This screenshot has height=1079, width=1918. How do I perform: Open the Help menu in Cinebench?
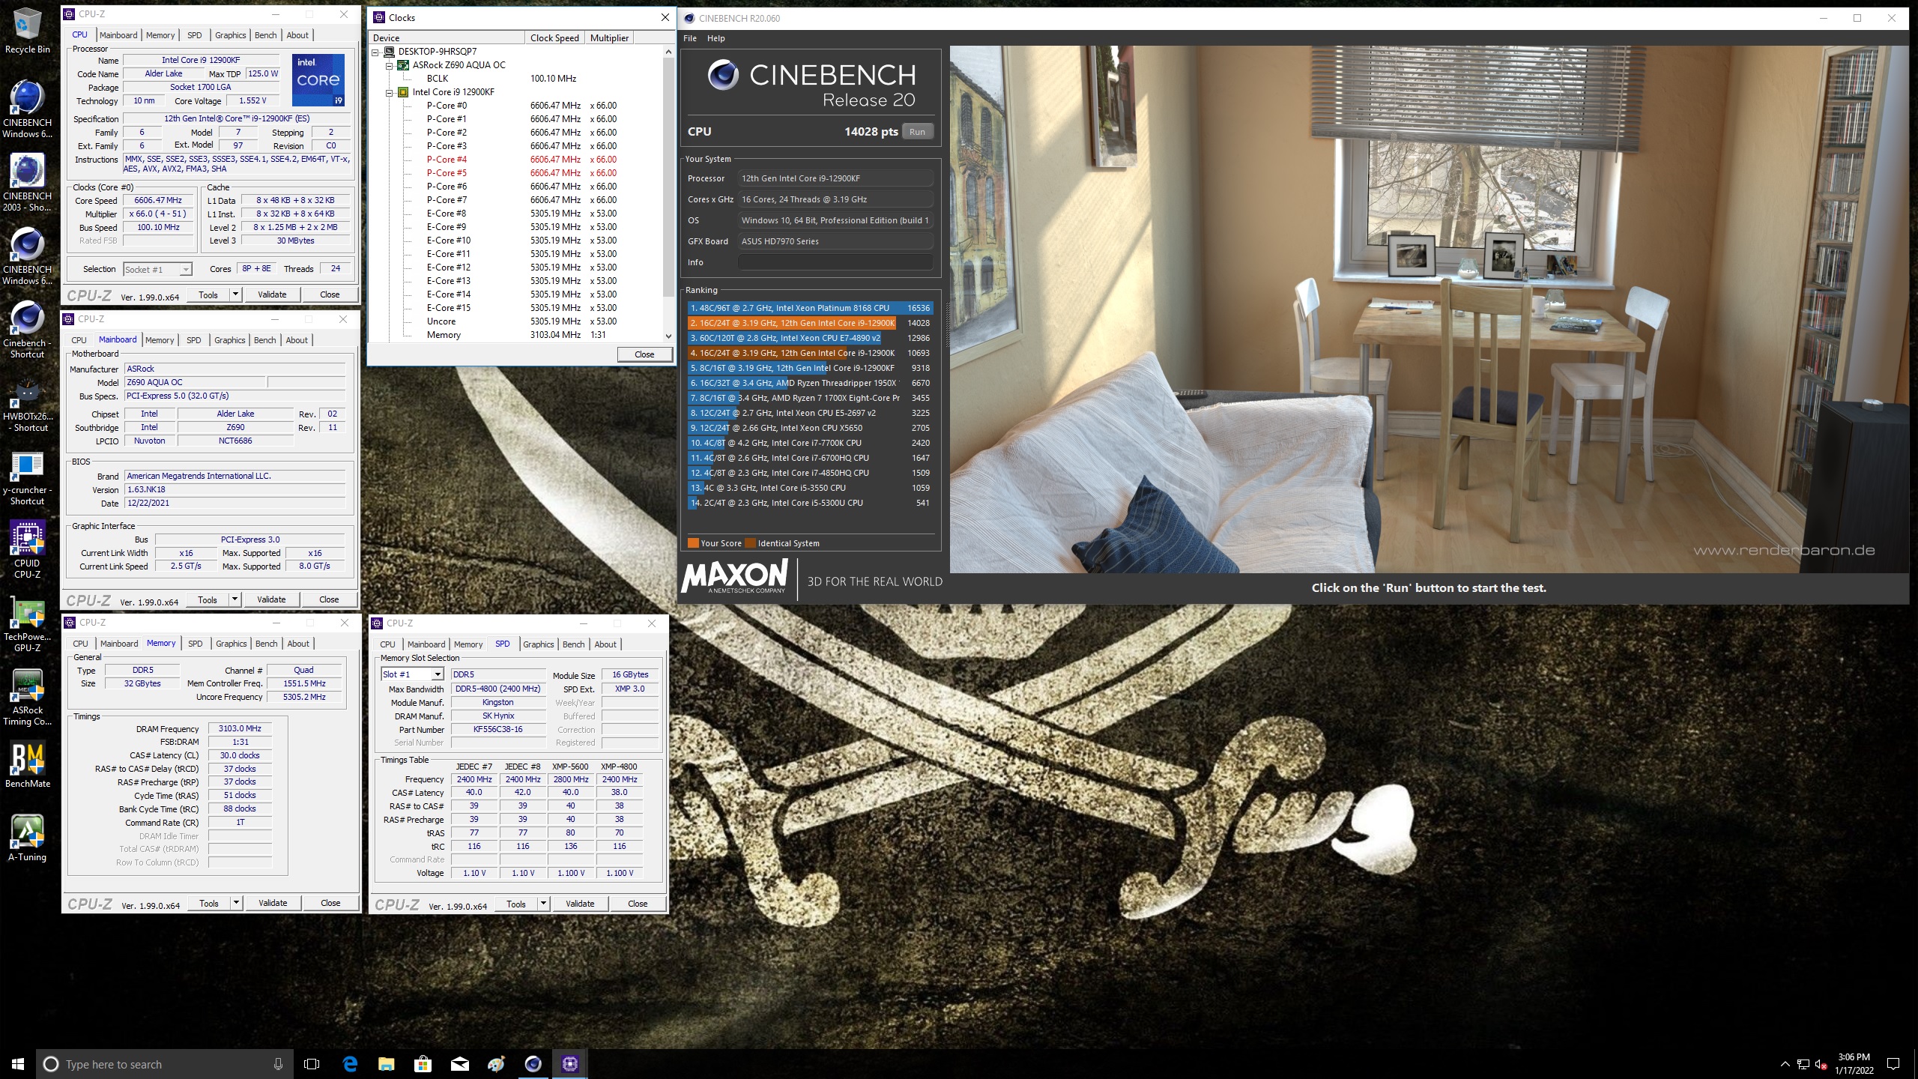point(716,38)
